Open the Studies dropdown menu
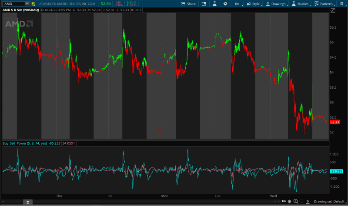 coord(301,4)
